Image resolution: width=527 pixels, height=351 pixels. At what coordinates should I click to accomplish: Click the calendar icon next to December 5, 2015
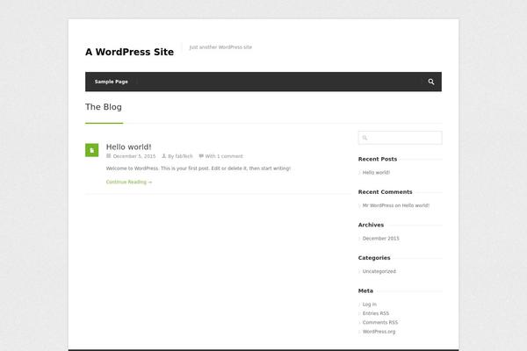(109, 156)
